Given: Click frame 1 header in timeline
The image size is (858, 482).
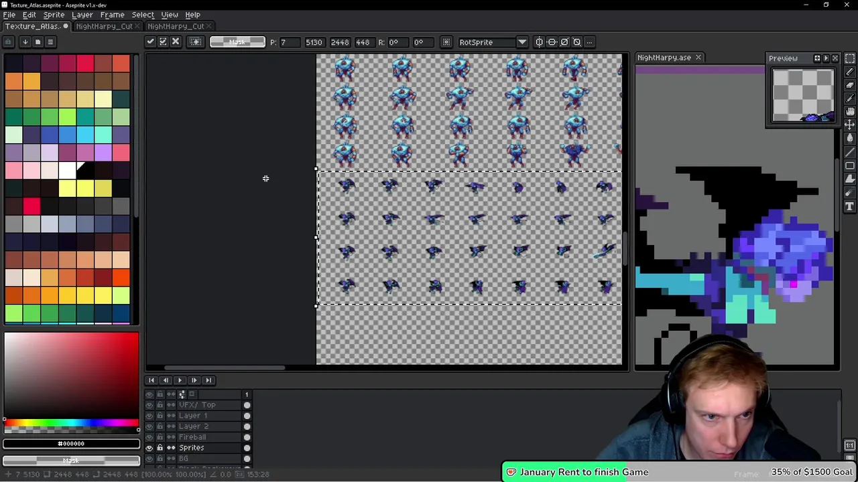Looking at the screenshot, I should pyautogui.click(x=246, y=395).
